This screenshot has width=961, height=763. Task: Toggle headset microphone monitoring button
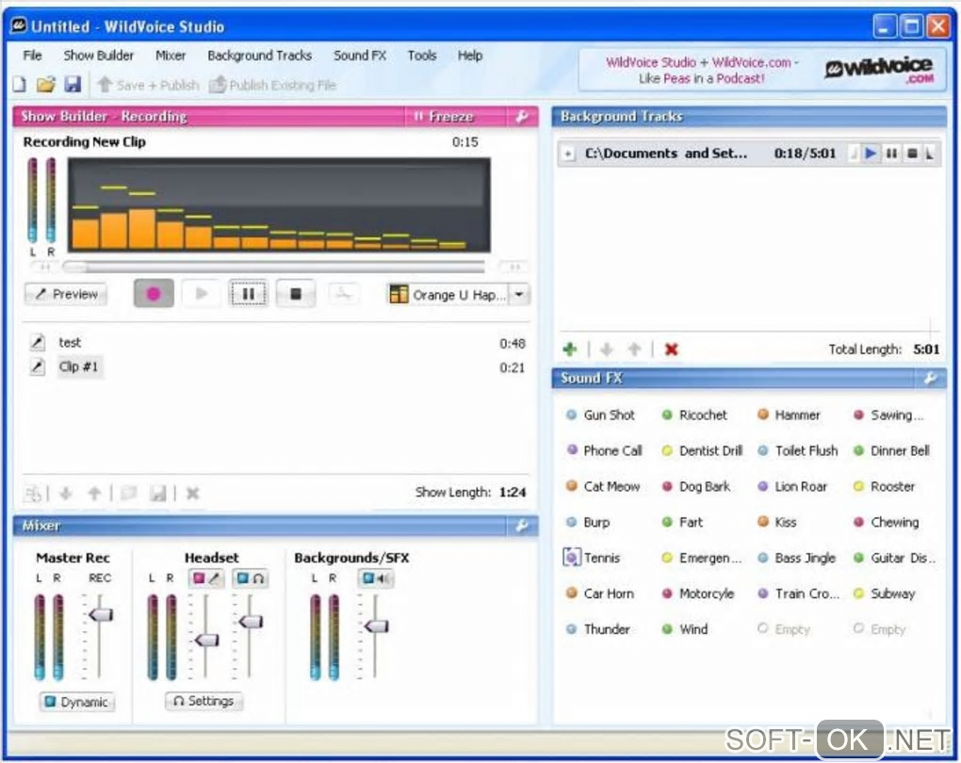(x=206, y=578)
